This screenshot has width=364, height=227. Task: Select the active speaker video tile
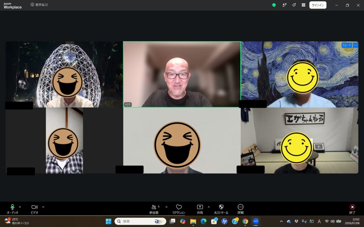pyautogui.click(x=182, y=74)
